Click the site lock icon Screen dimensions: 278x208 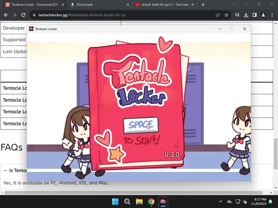[34, 15]
